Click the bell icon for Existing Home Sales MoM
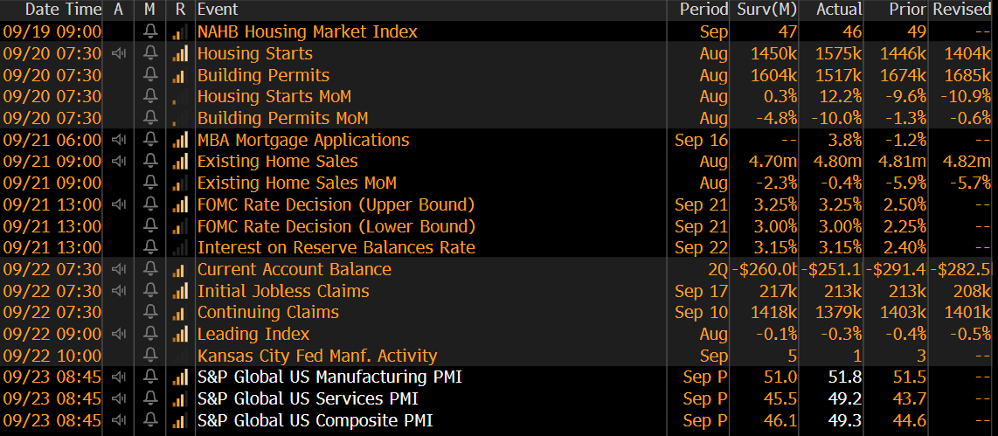This screenshot has height=436, width=998. coord(150,183)
